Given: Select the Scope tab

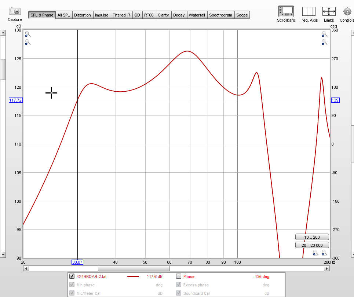Looking at the screenshot, I should tap(242, 15).
